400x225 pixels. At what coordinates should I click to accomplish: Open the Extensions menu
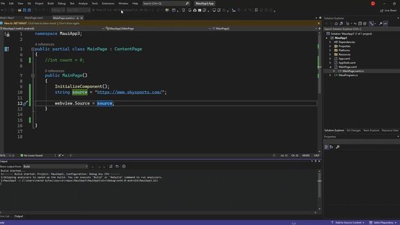click(108, 3)
